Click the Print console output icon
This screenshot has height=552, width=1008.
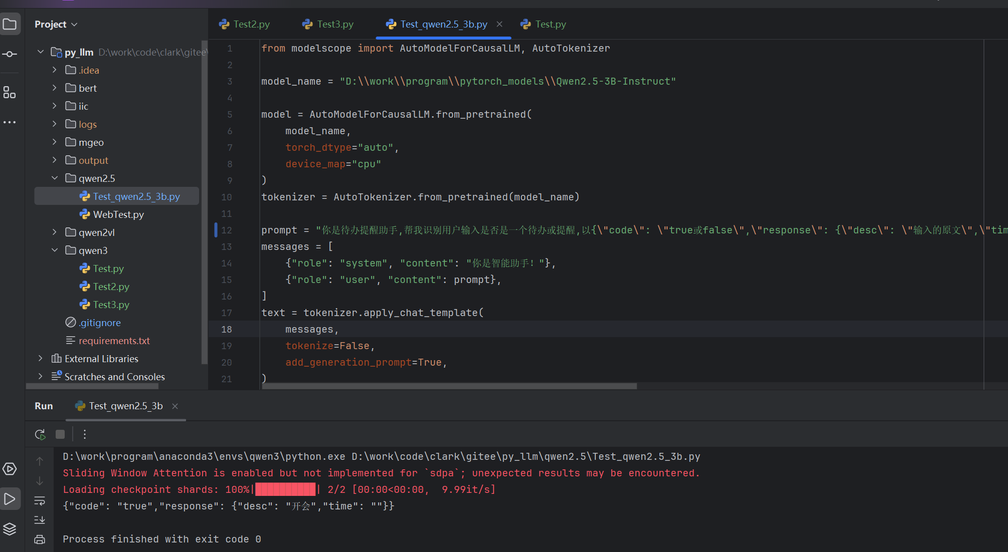[x=40, y=539]
